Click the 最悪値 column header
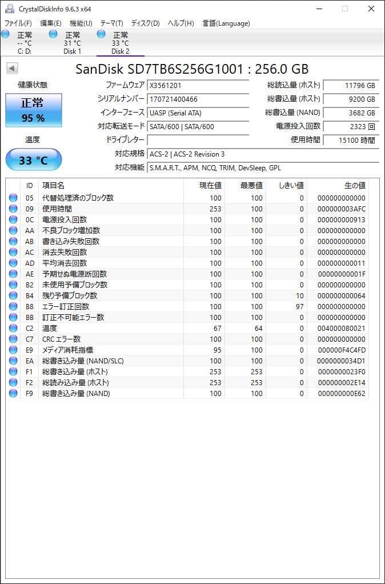Image resolution: width=385 pixels, height=584 pixels. (246, 186)
